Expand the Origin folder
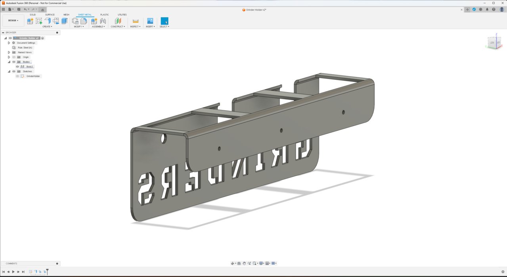Image resolution: width=507 pixels, height=277 pixels. [9, 57]
